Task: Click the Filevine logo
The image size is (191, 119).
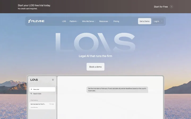Action: click(x=36, y=21)
